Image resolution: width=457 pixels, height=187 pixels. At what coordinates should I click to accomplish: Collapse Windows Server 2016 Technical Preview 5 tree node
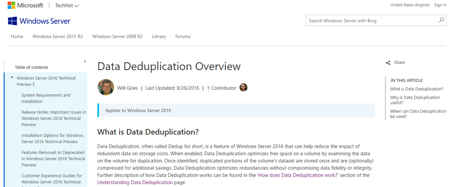tap(12, 78)
